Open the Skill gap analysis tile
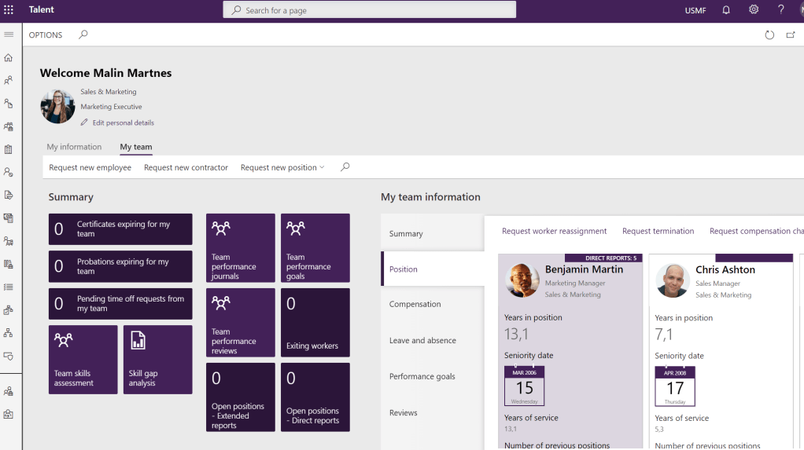The height and width of the screenshot is (450, 804). [157, 360]
